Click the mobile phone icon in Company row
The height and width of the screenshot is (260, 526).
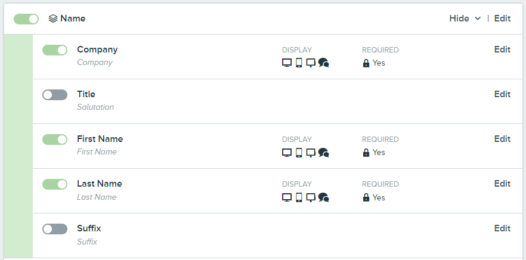(299, 63)
